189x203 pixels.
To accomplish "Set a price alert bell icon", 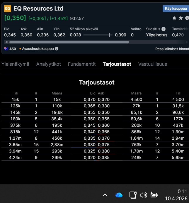I will pyautogui.click(x=174, y=18).
